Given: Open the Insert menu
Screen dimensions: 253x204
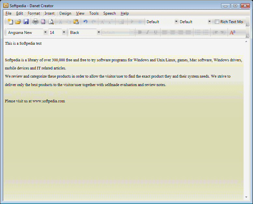Looking at the screenshot, I should tap(49, 13).
